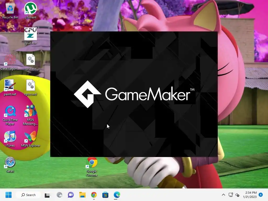Click the muted volume tray icon
Image resolution: width=268 pixels, height=201 pixels.
tap(237, 195)
